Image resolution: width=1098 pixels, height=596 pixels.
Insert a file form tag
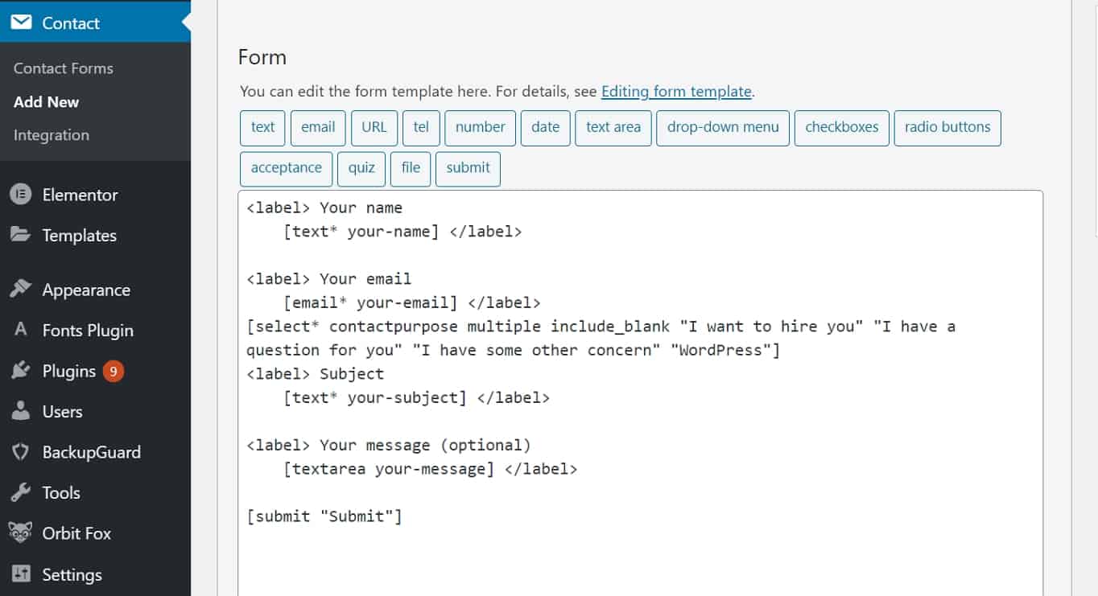pos(411,169)
